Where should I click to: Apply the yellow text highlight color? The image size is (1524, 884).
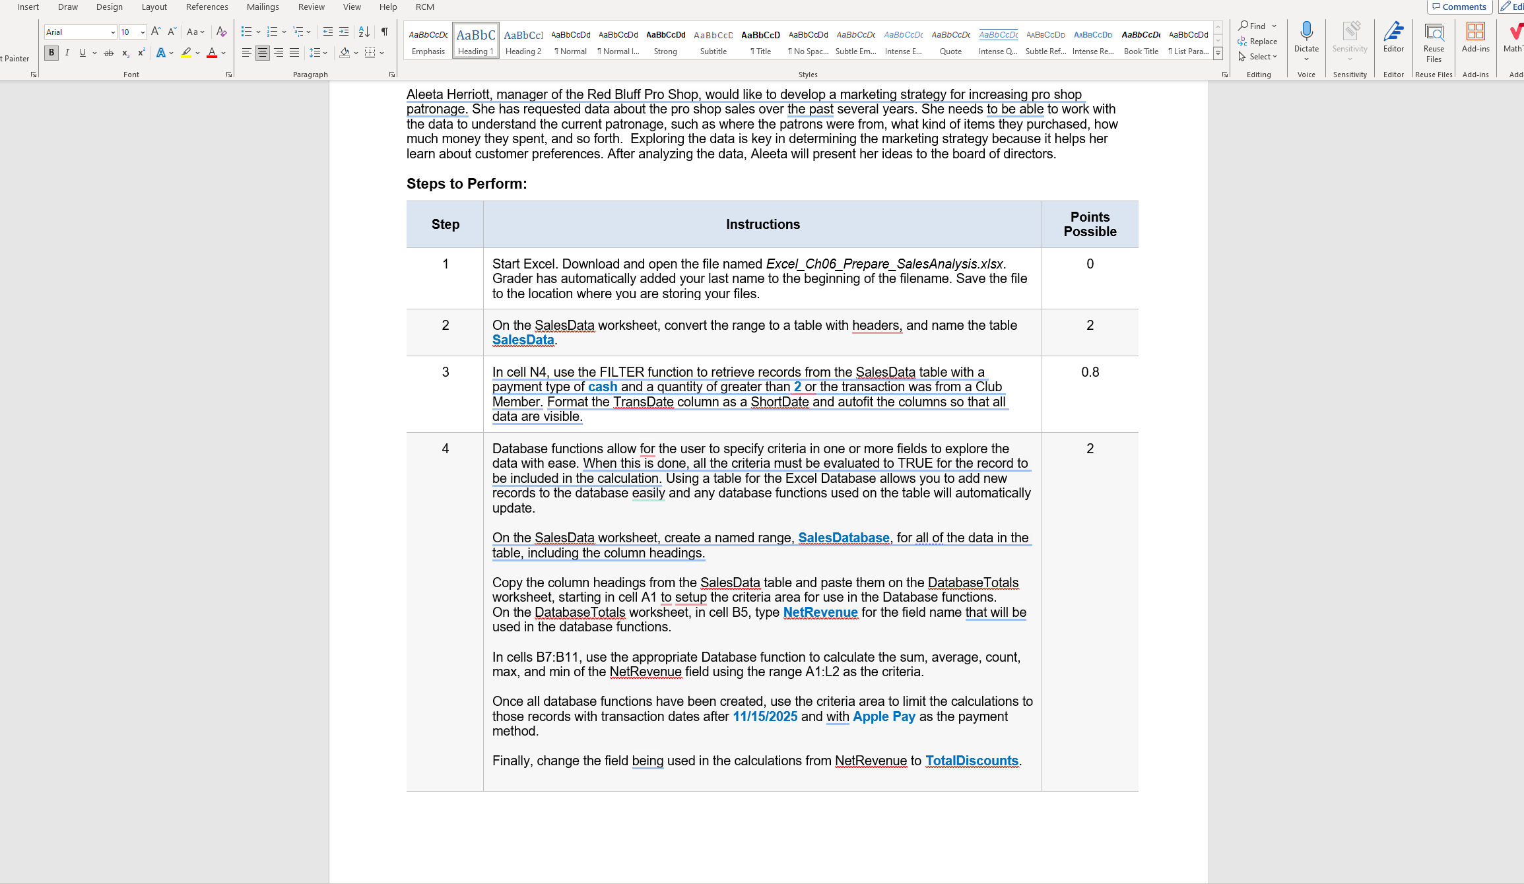tap(186, 53)
